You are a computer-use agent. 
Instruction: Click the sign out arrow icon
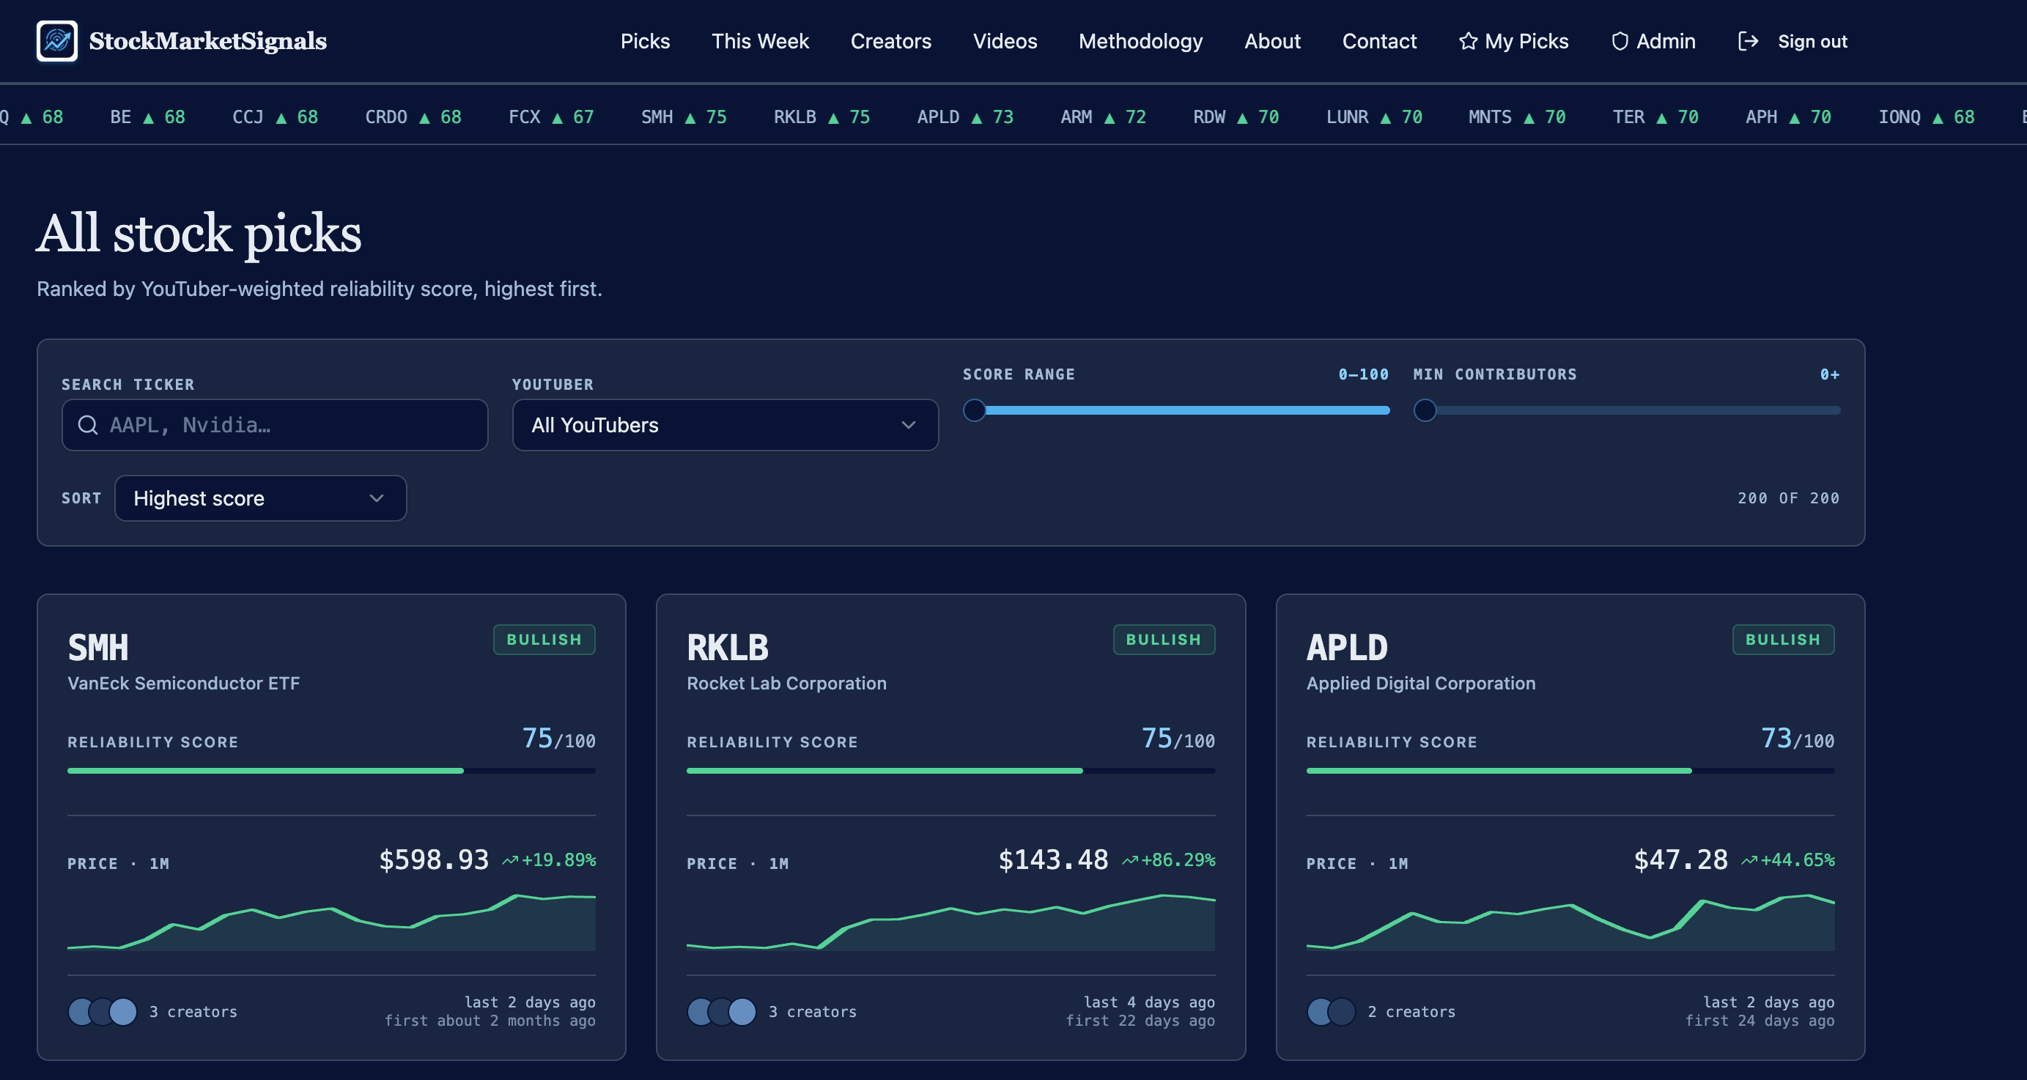pos(1748,41)
